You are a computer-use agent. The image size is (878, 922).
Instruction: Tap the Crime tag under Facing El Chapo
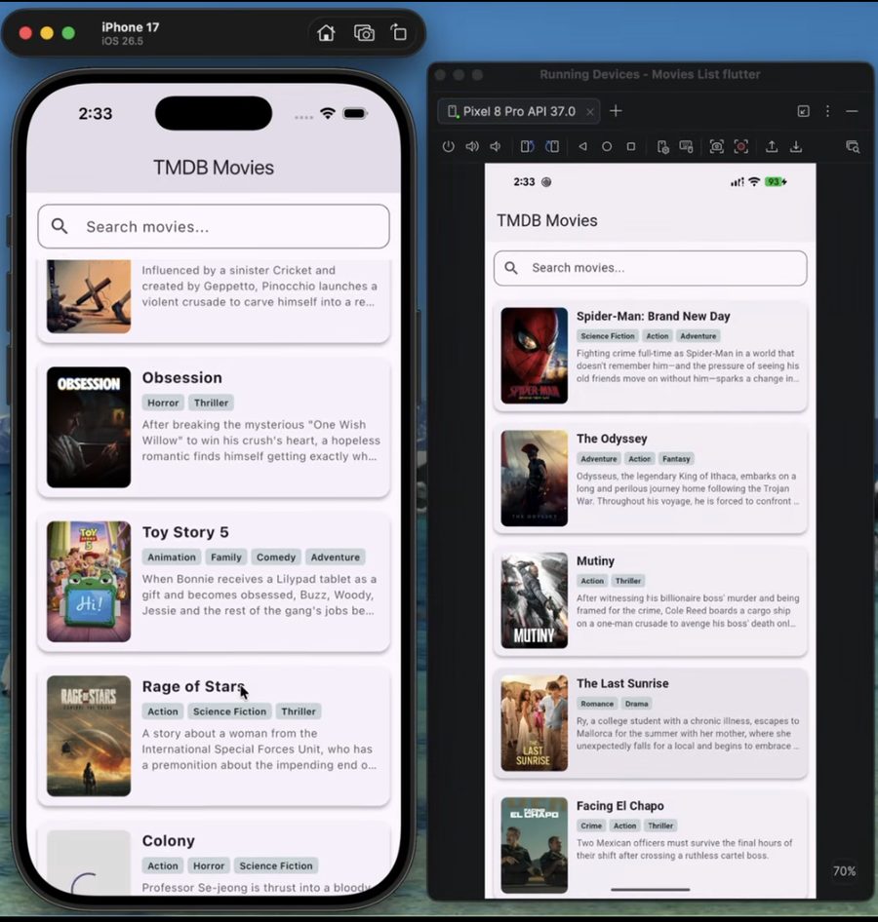click(x=591, y=826)
